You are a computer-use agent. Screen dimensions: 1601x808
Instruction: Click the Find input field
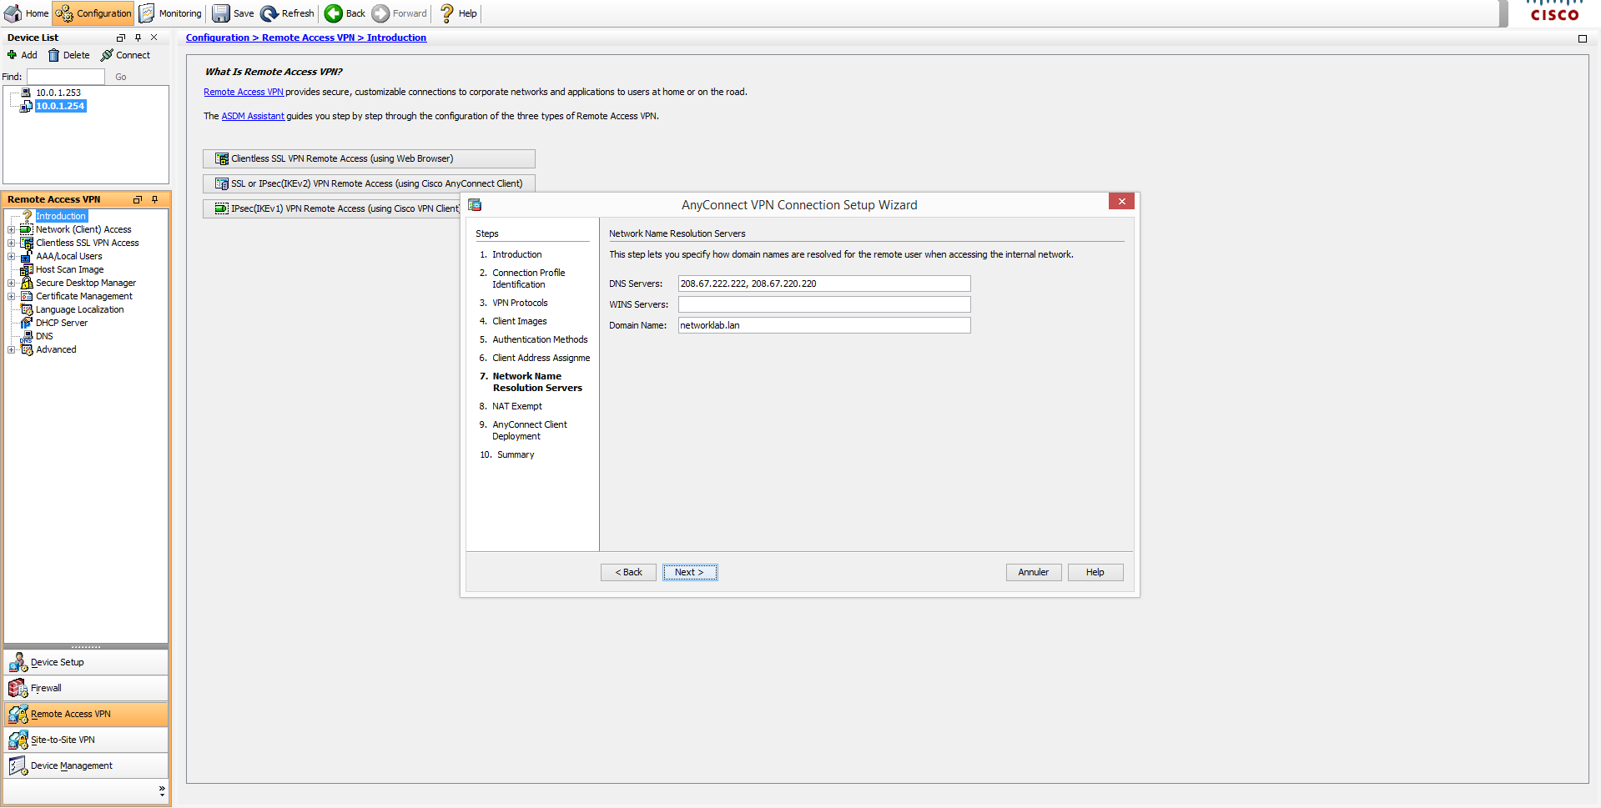tap(66, 77)
